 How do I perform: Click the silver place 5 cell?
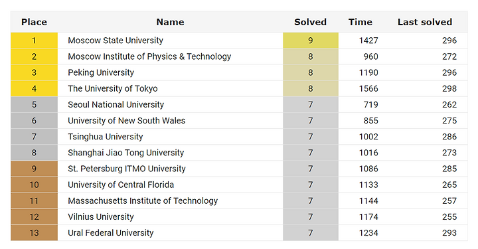point(34,104)
